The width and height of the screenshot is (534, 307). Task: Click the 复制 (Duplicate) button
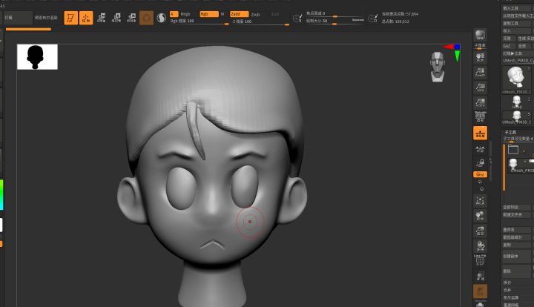508,244
